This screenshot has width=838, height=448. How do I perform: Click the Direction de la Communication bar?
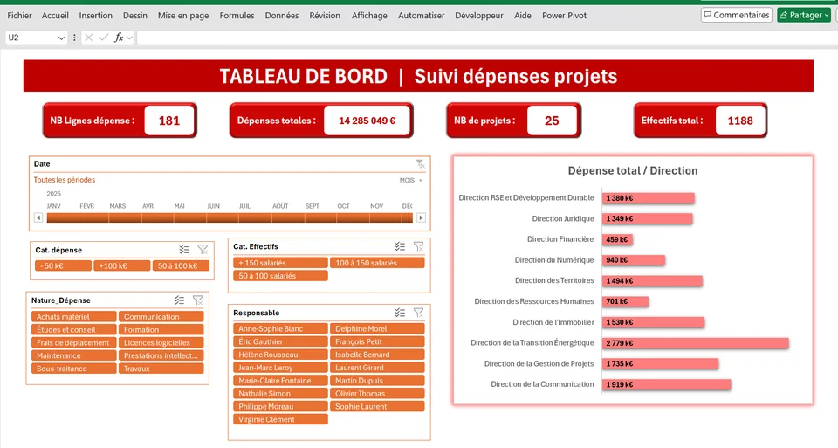coord(666,384)
